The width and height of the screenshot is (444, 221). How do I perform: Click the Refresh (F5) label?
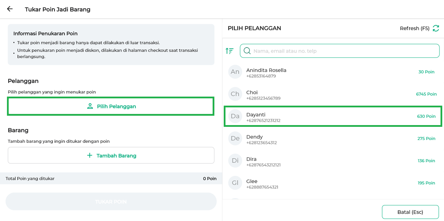pyautogui.click(x=414, y=28)
